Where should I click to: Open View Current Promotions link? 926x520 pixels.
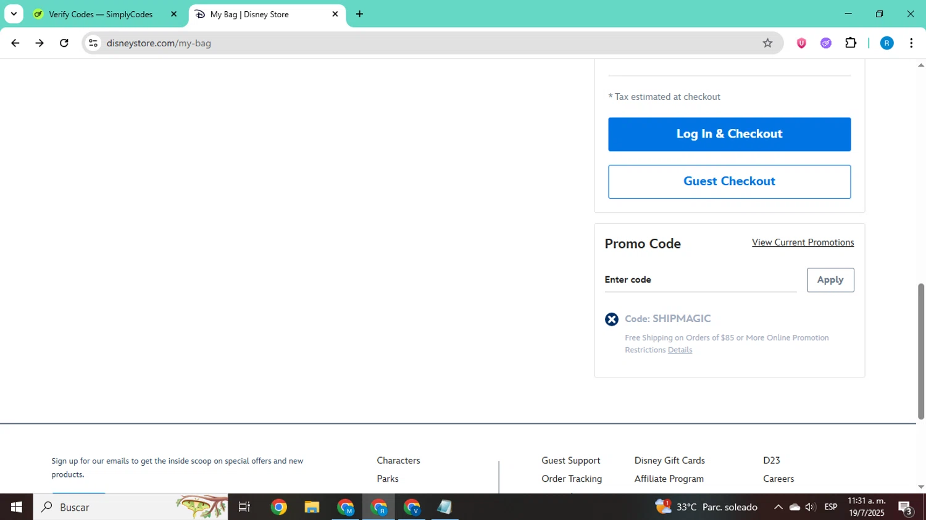(803, 242)
